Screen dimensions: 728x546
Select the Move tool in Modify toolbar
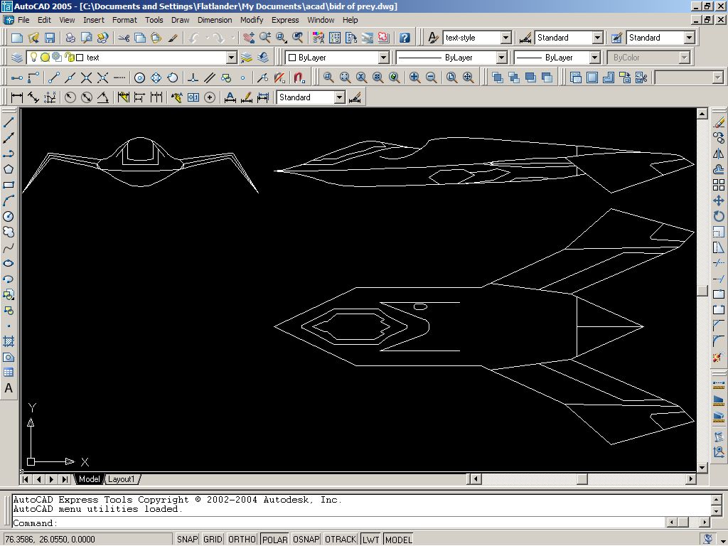(x=718, y=200)
